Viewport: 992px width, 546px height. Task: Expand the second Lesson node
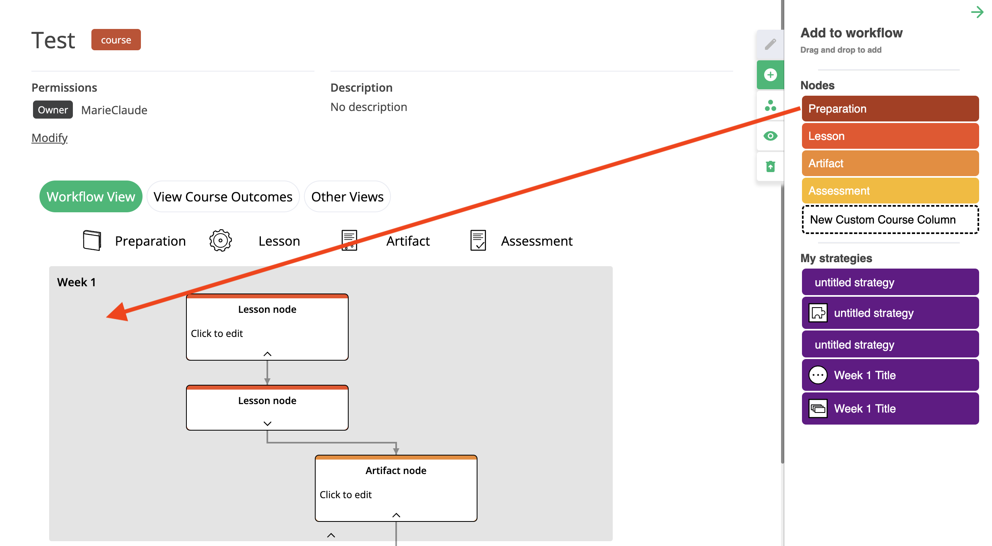click(267, 423)
